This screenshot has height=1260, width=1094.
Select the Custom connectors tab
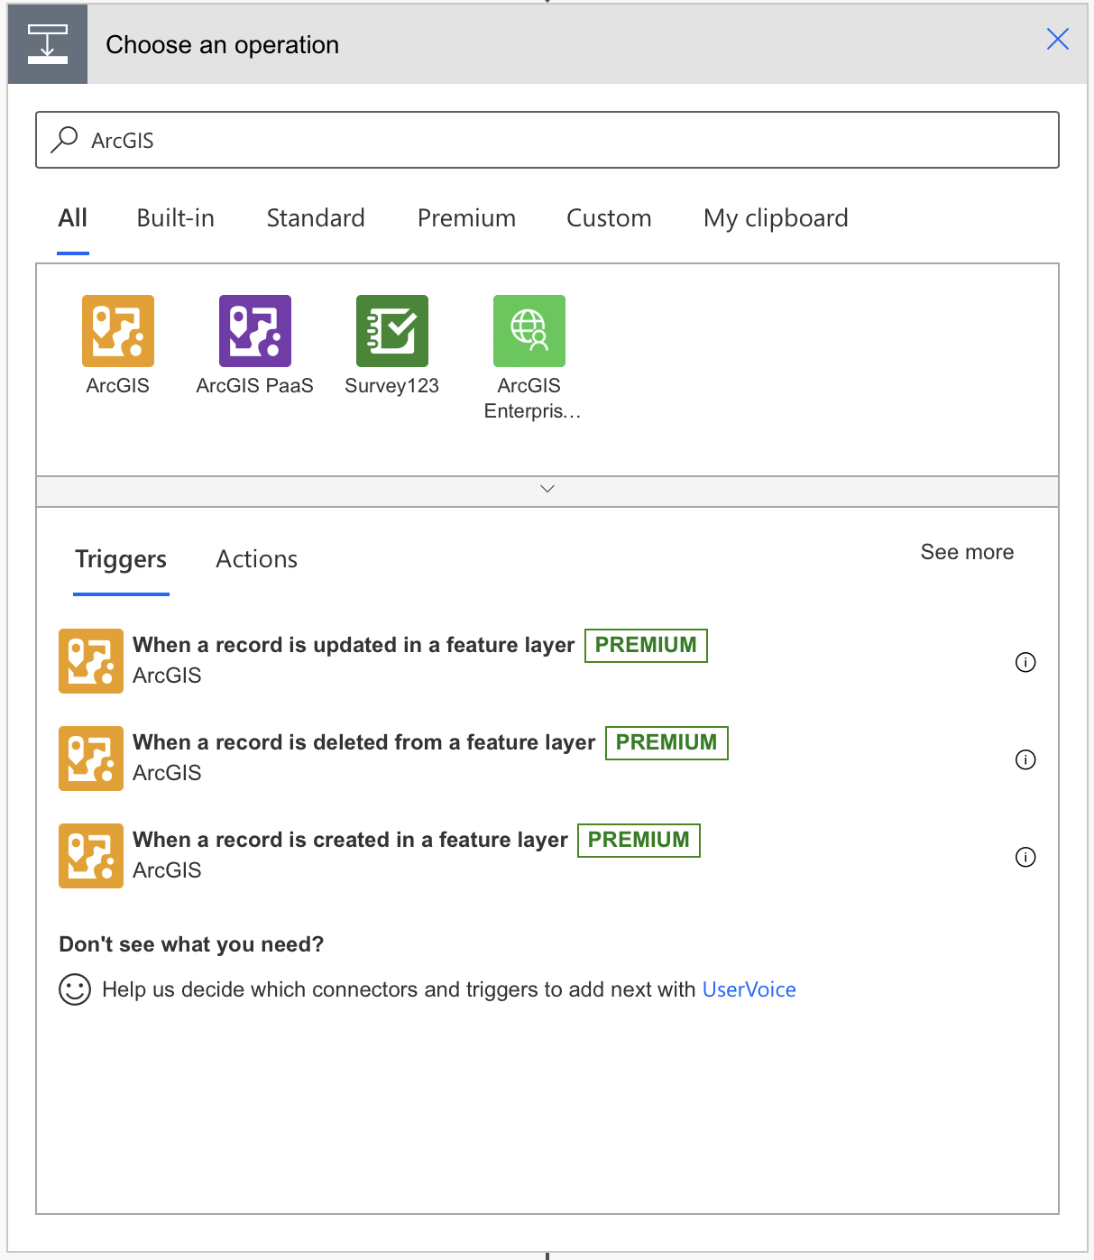click(x=609, y=218)
